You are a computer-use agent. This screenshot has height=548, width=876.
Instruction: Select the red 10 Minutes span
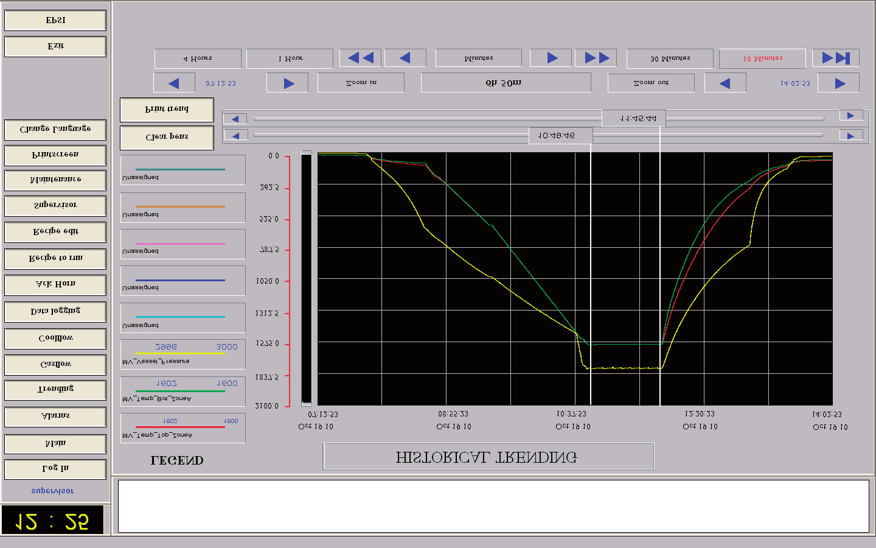pos(762,58)
